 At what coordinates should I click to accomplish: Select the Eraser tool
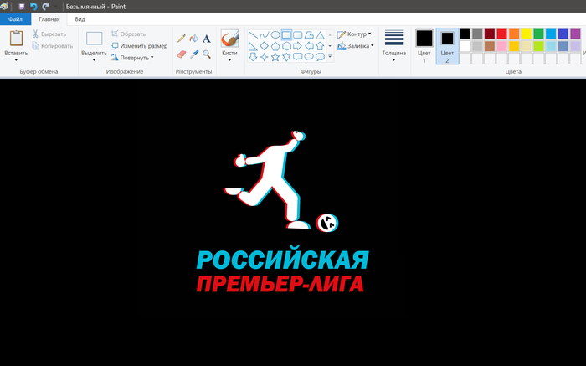coord(182,54)
